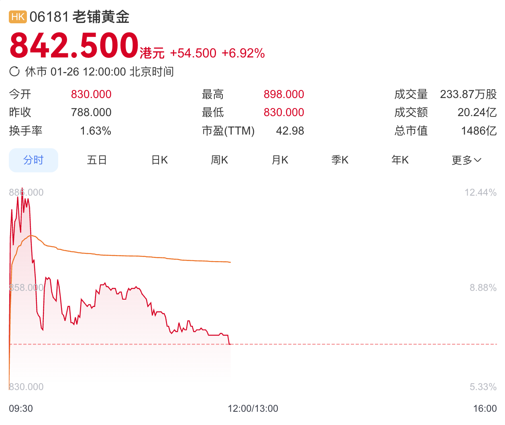Select the 月K monthly chart tab
The image size is (505, 425).
click(280, 160)
